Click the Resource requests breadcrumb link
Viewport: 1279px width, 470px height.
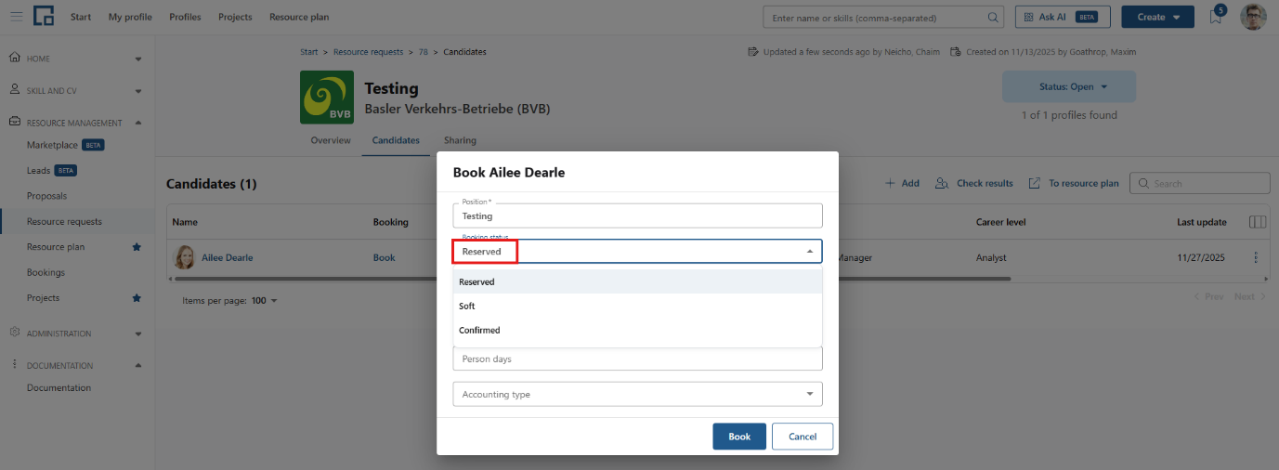pos(369,52)
